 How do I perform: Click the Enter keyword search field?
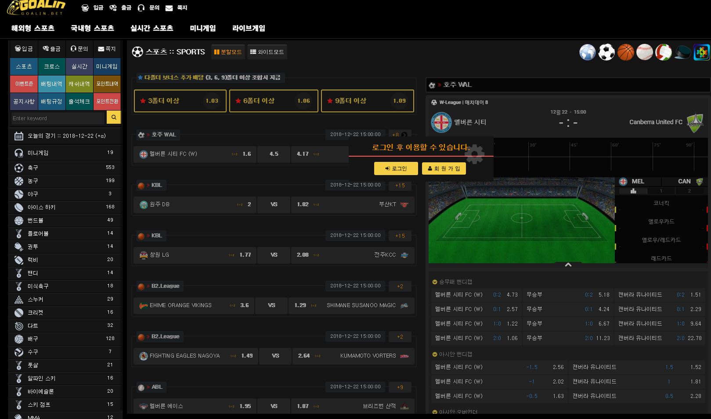[x=58, y=118]
